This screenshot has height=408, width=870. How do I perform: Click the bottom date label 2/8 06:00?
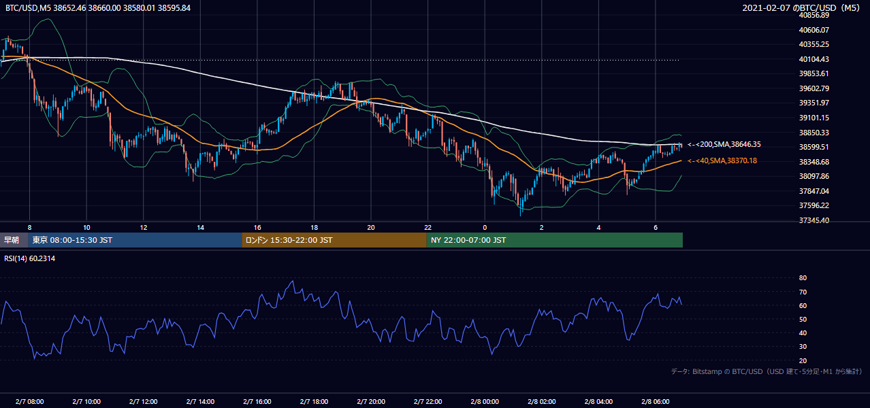click(655, 402)
